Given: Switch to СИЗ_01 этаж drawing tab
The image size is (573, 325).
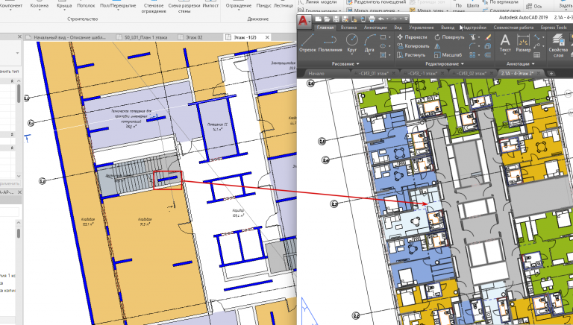Looking at the screenshot, I should click(x=375, y=73).
